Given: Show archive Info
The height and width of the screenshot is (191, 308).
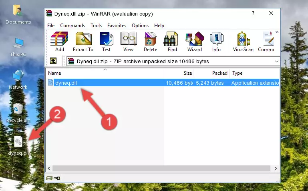Looking at the screenshot, I should 216,42.
